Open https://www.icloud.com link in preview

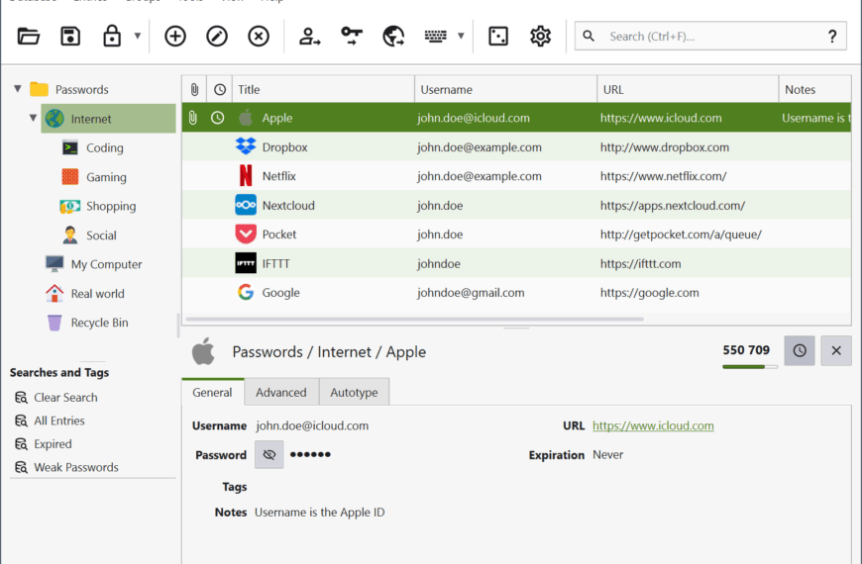coord(653,425)
